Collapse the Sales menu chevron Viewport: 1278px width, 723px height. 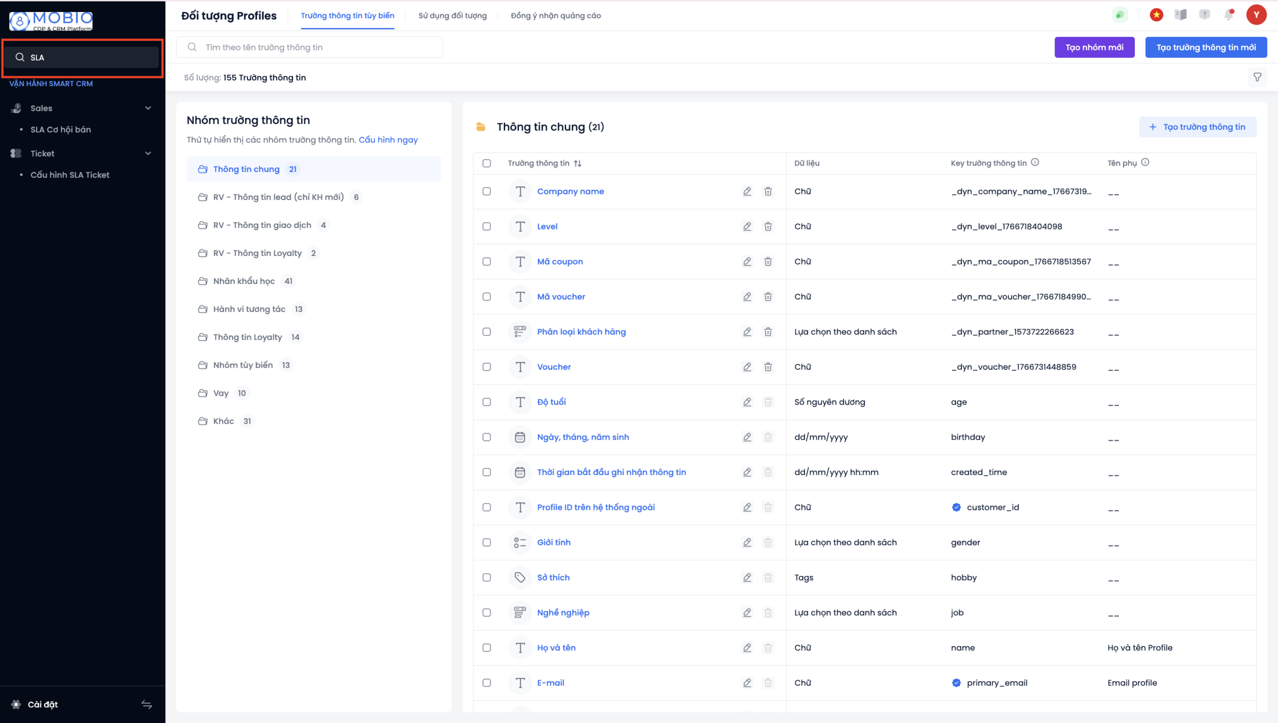[148, 108]
